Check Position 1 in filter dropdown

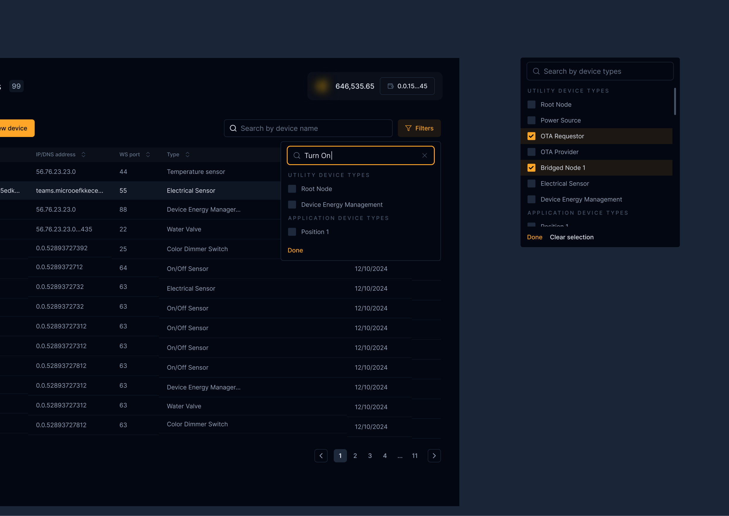pos(292,232)
